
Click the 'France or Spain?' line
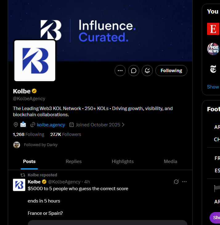pos(45,213)
